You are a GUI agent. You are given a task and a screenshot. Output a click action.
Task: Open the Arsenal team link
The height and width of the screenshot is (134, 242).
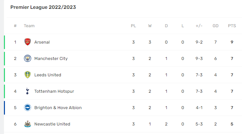point(42,42)
